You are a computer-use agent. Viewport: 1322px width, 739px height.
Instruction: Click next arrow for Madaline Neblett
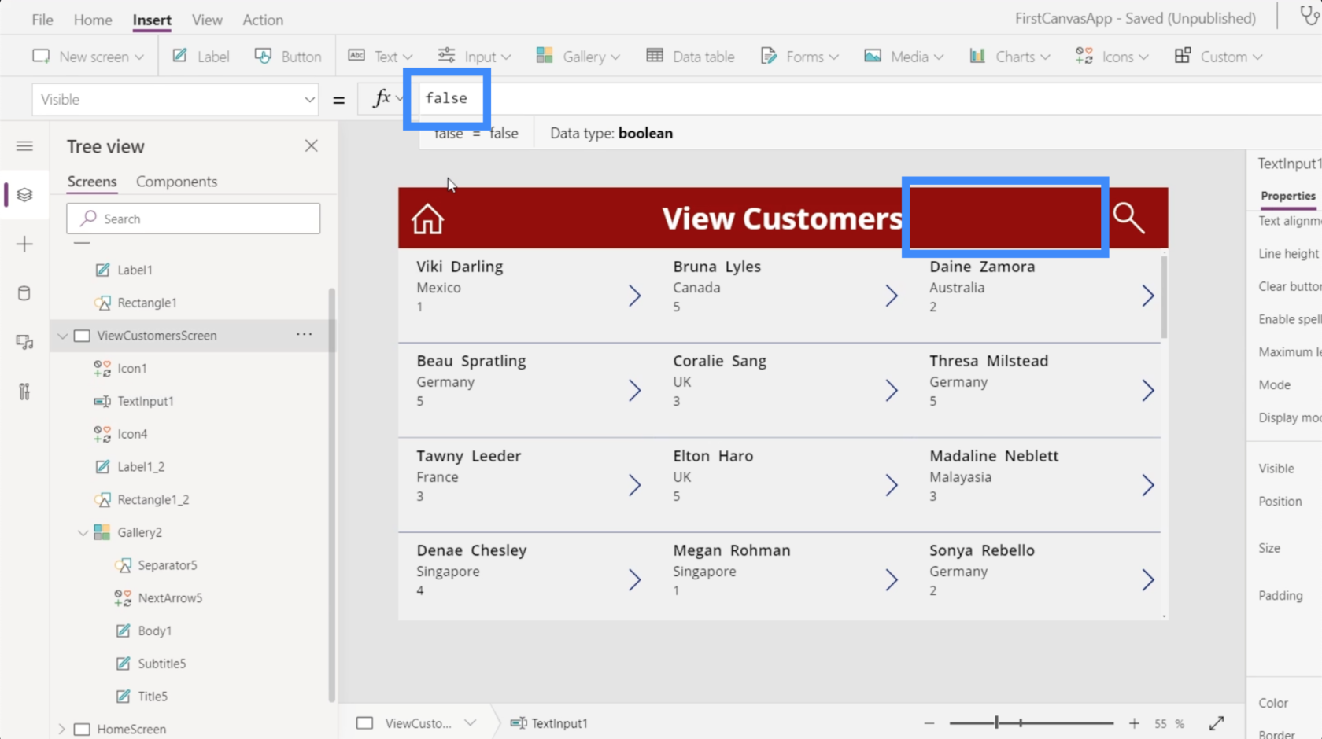click(1147, 485)
